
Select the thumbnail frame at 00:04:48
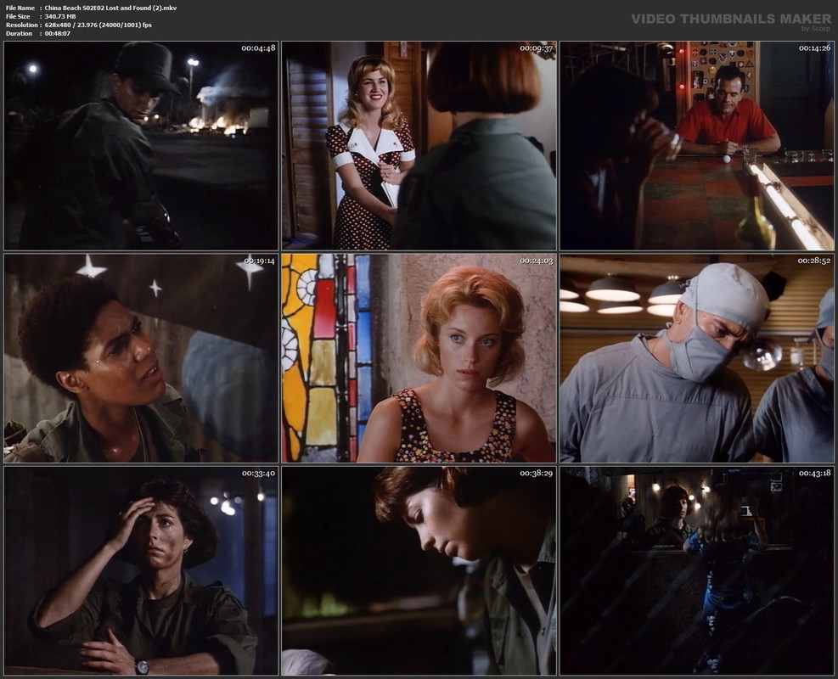tap(141, 146)
